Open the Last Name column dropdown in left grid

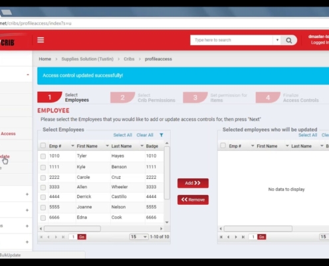pos(142,146)
